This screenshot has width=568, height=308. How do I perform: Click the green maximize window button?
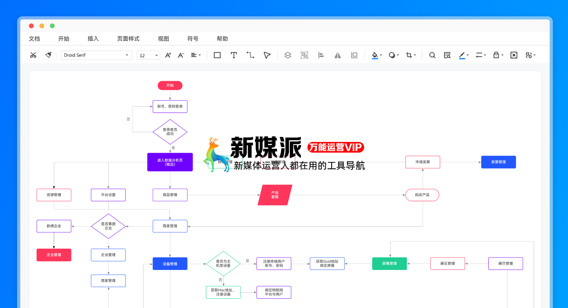click(x=52, y=26)
